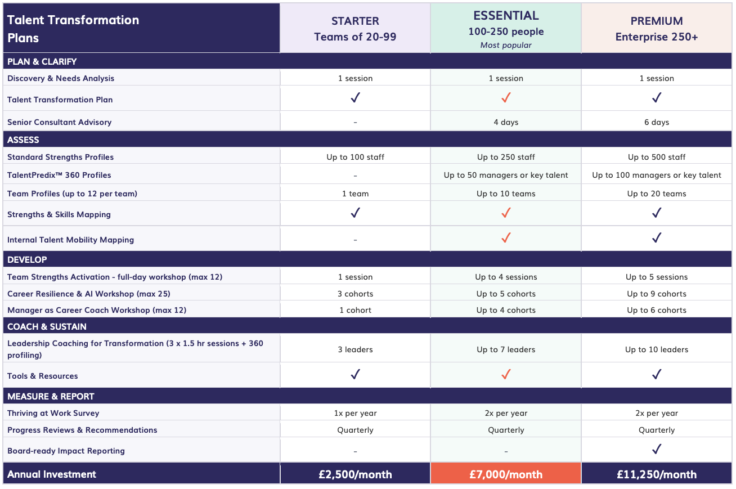736x489 pixels.
Task: Click the COACH & SUSTAIN section header
Action: pyautogui.click(x=47, y=326)
